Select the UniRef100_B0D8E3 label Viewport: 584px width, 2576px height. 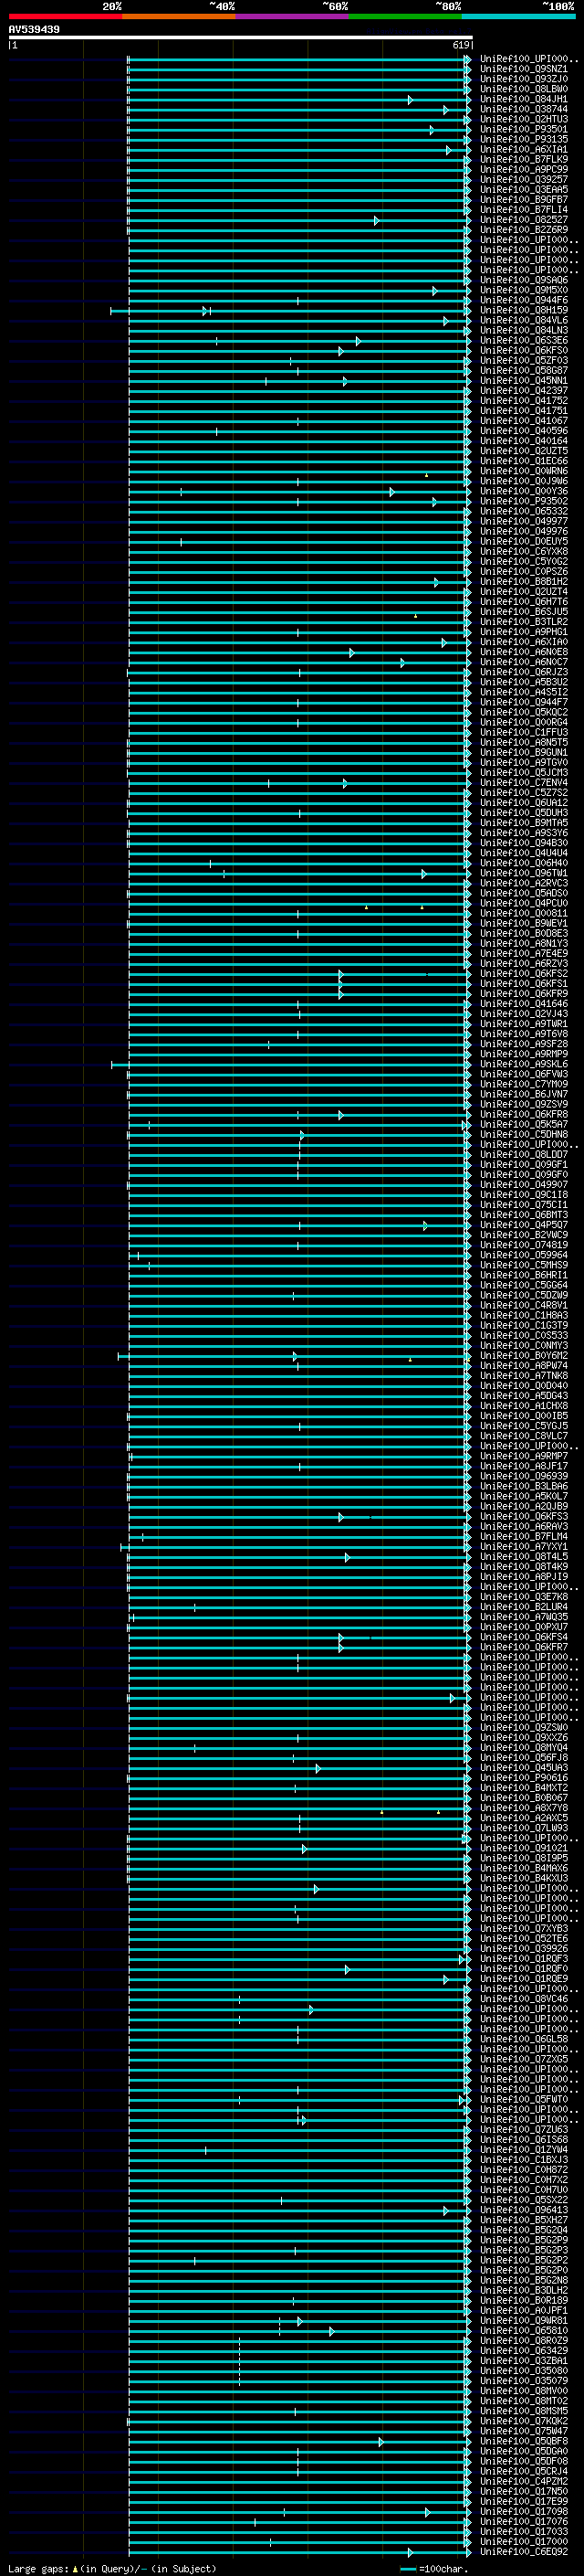(x=524, y=933)
